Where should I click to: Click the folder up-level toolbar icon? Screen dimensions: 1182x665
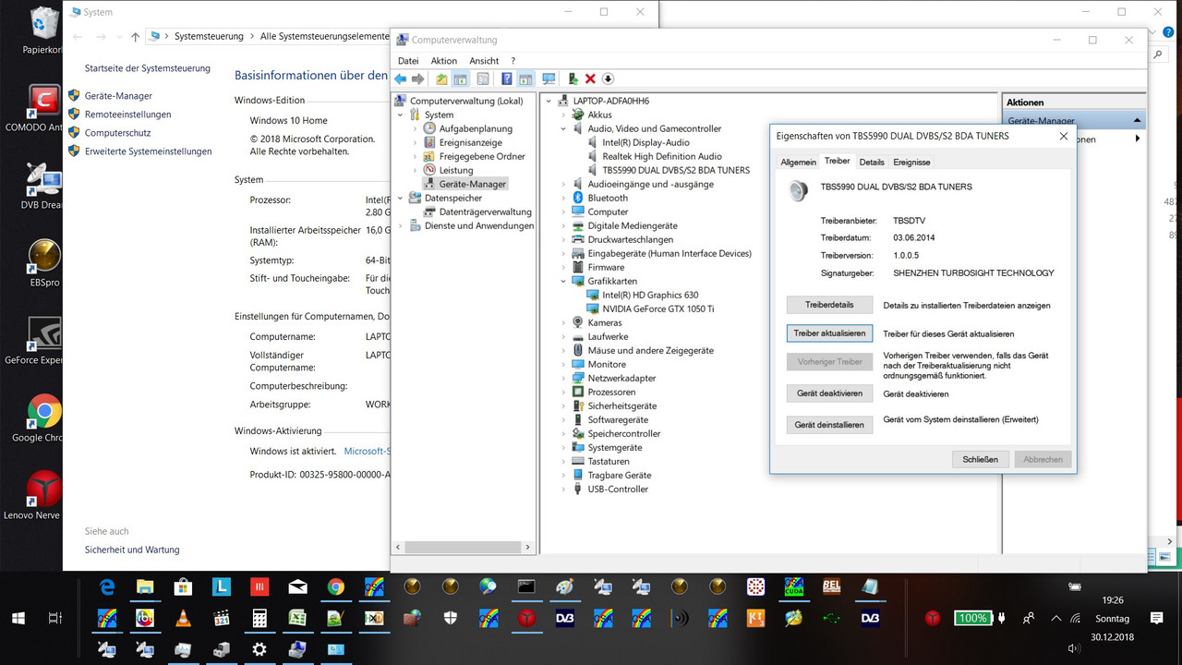441,79
